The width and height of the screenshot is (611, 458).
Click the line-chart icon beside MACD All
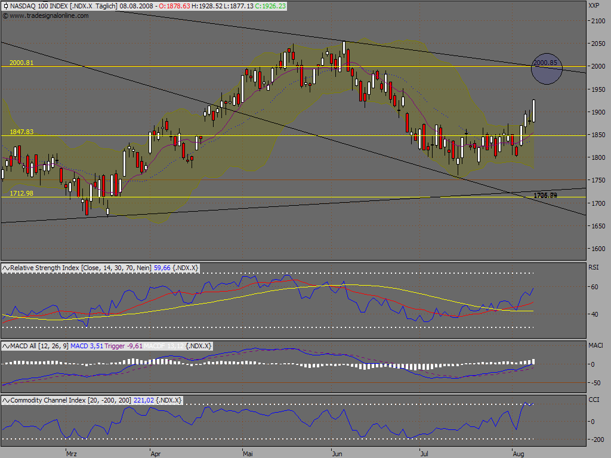click(x=6, y=346)
